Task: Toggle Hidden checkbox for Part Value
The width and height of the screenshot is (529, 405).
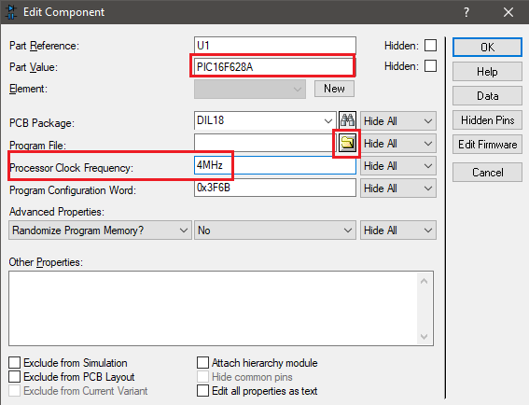Action: [x=430, y=66]
